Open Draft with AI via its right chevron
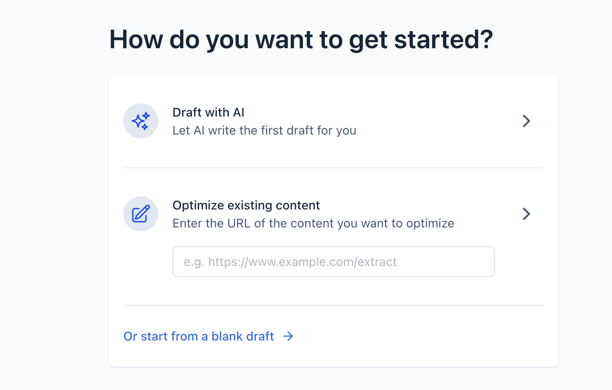Screen dimensions: 612x390 point(527,121)
